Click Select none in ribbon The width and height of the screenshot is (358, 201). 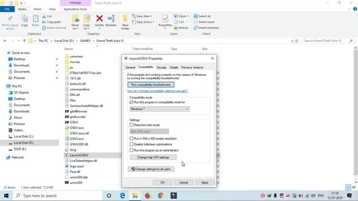(204, 22)
